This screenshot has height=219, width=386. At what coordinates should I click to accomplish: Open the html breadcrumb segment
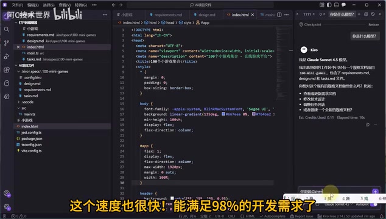click(x=150, y=23)
